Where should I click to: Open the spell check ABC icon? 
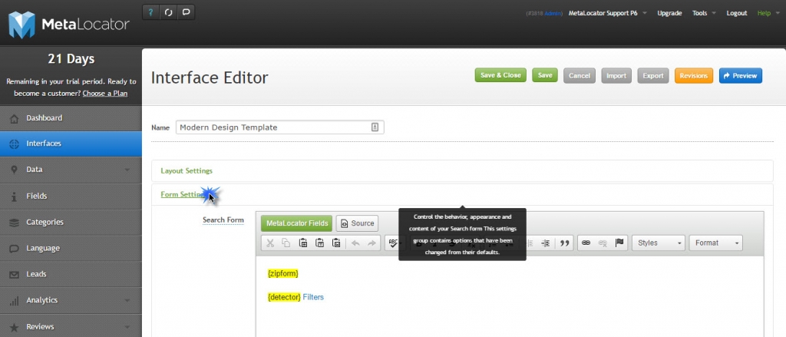(393, 243)
